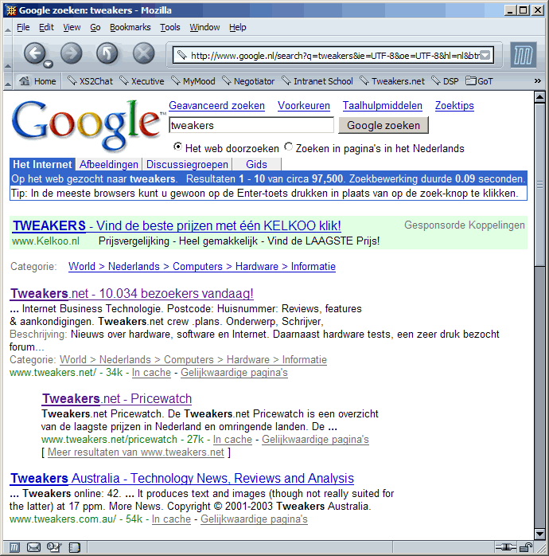Open In cache for tweakers.com.au

pyautogui.click(x=171, y=519)
